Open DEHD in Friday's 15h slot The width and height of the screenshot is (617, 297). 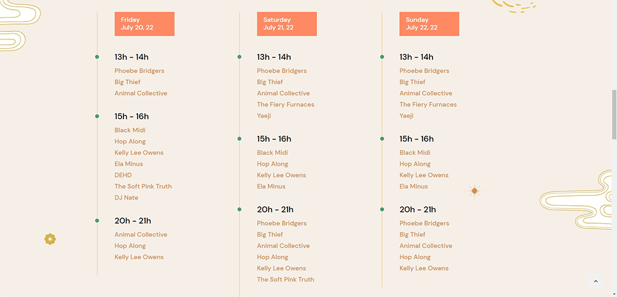123,175
